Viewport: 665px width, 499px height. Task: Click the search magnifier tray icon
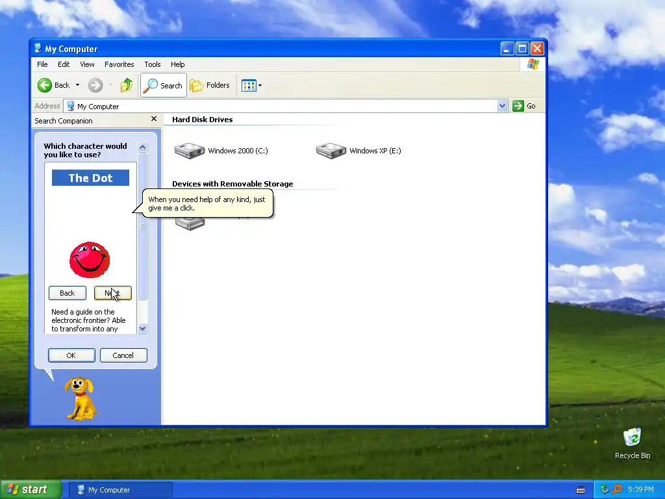pos(617,489)
